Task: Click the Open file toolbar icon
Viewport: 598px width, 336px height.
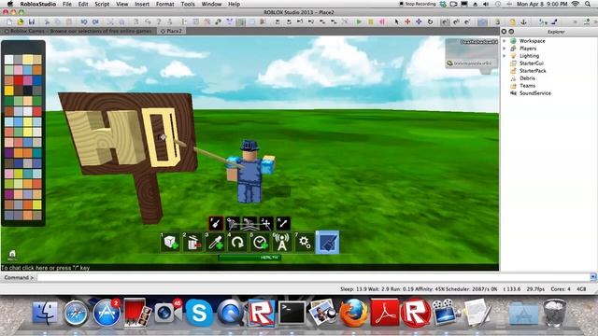Action: click(21, 22)
